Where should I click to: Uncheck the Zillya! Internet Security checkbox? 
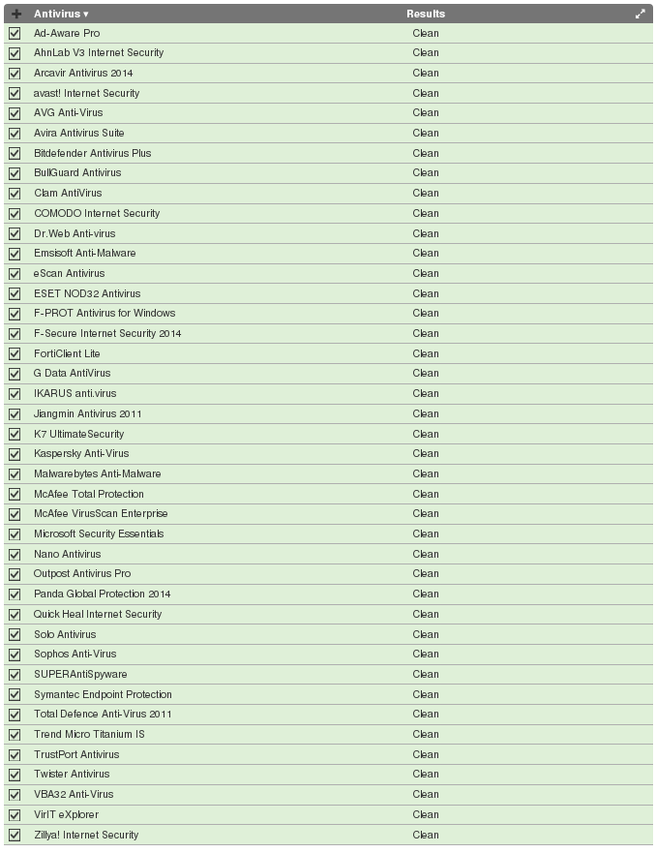[x=15, y=835]
